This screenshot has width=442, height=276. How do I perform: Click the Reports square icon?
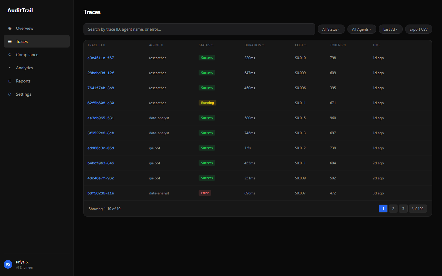pos(10,81)
